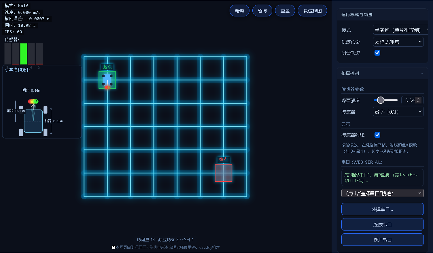Click the sensor dots in the topology diagram
Screen dimensions: 433x253
[x=33, y=101]
